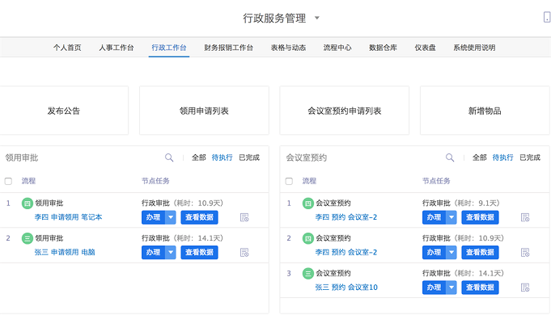Click the mobile device icon at top right
This screenshot has width=551, height=315.
pos(547,17)
